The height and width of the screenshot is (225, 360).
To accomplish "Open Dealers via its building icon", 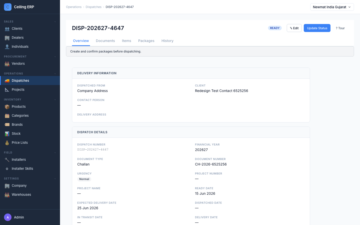I will [x=7, y=38].
